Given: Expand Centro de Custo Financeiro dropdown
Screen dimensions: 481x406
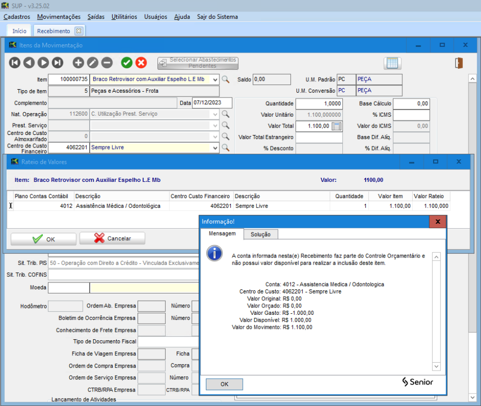Looking at the screenshot, I should [x=215, y=147].
